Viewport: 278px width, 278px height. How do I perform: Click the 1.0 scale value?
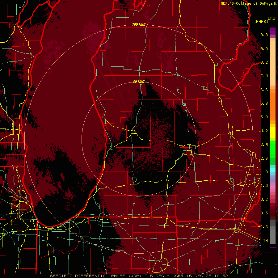[x=264, y=186]
